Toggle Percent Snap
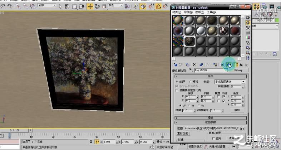Screen dimensions: 281x150 (166, 6)
